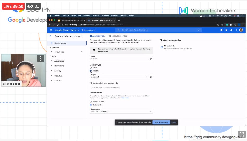Open Metadata section in sidebar

58,76
